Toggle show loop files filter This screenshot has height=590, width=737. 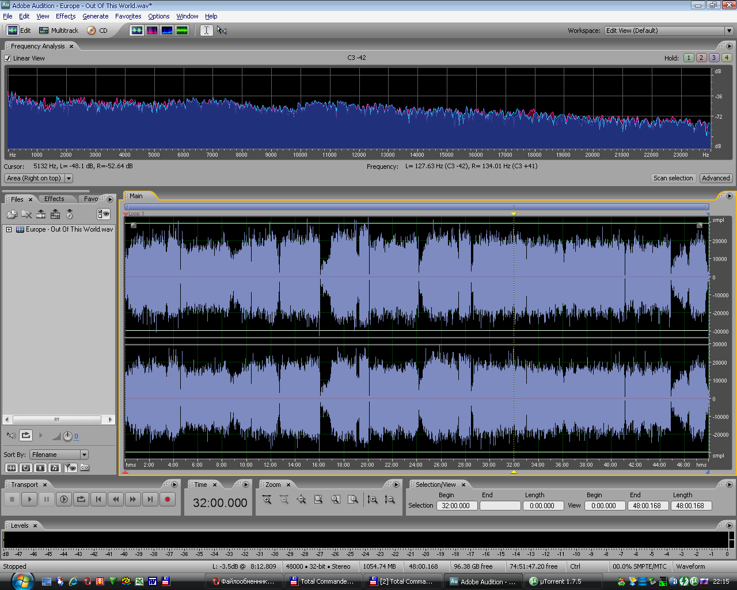(x=26, y=468)
